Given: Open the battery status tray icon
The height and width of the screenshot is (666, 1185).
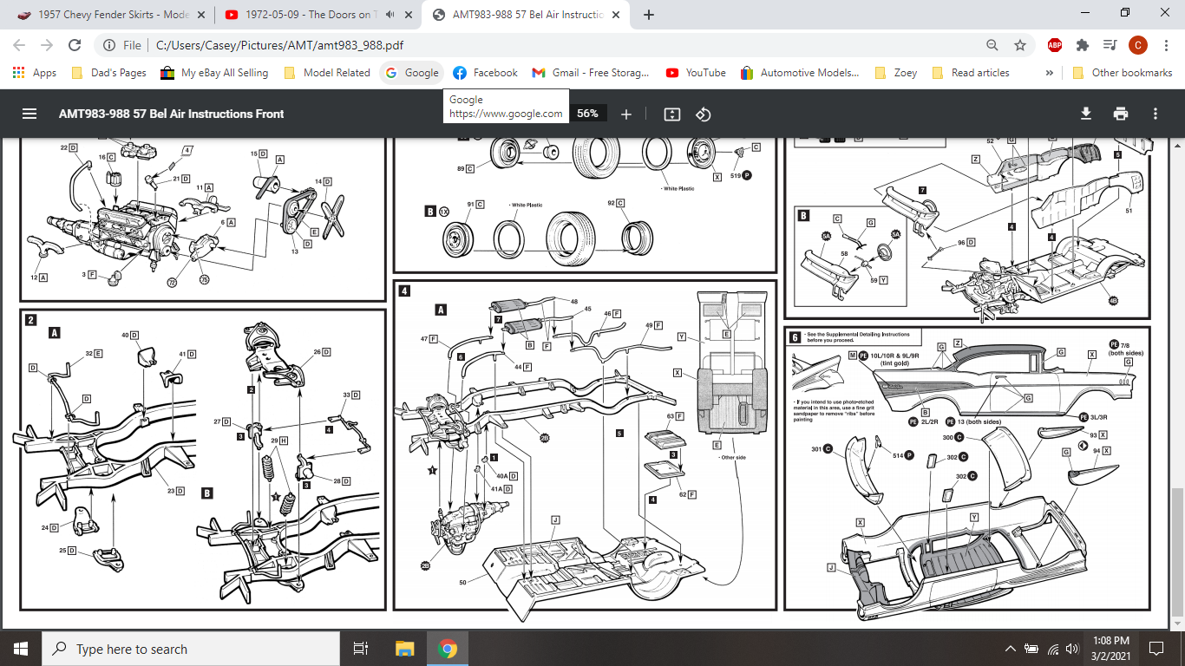Looking at the screenshot, I should [x=1031, y=649].
